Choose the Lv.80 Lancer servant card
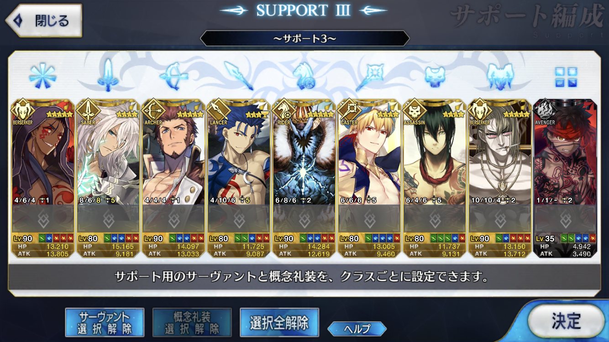The height and width of the screenshot is (342, 609). click(x=239, y=178)
